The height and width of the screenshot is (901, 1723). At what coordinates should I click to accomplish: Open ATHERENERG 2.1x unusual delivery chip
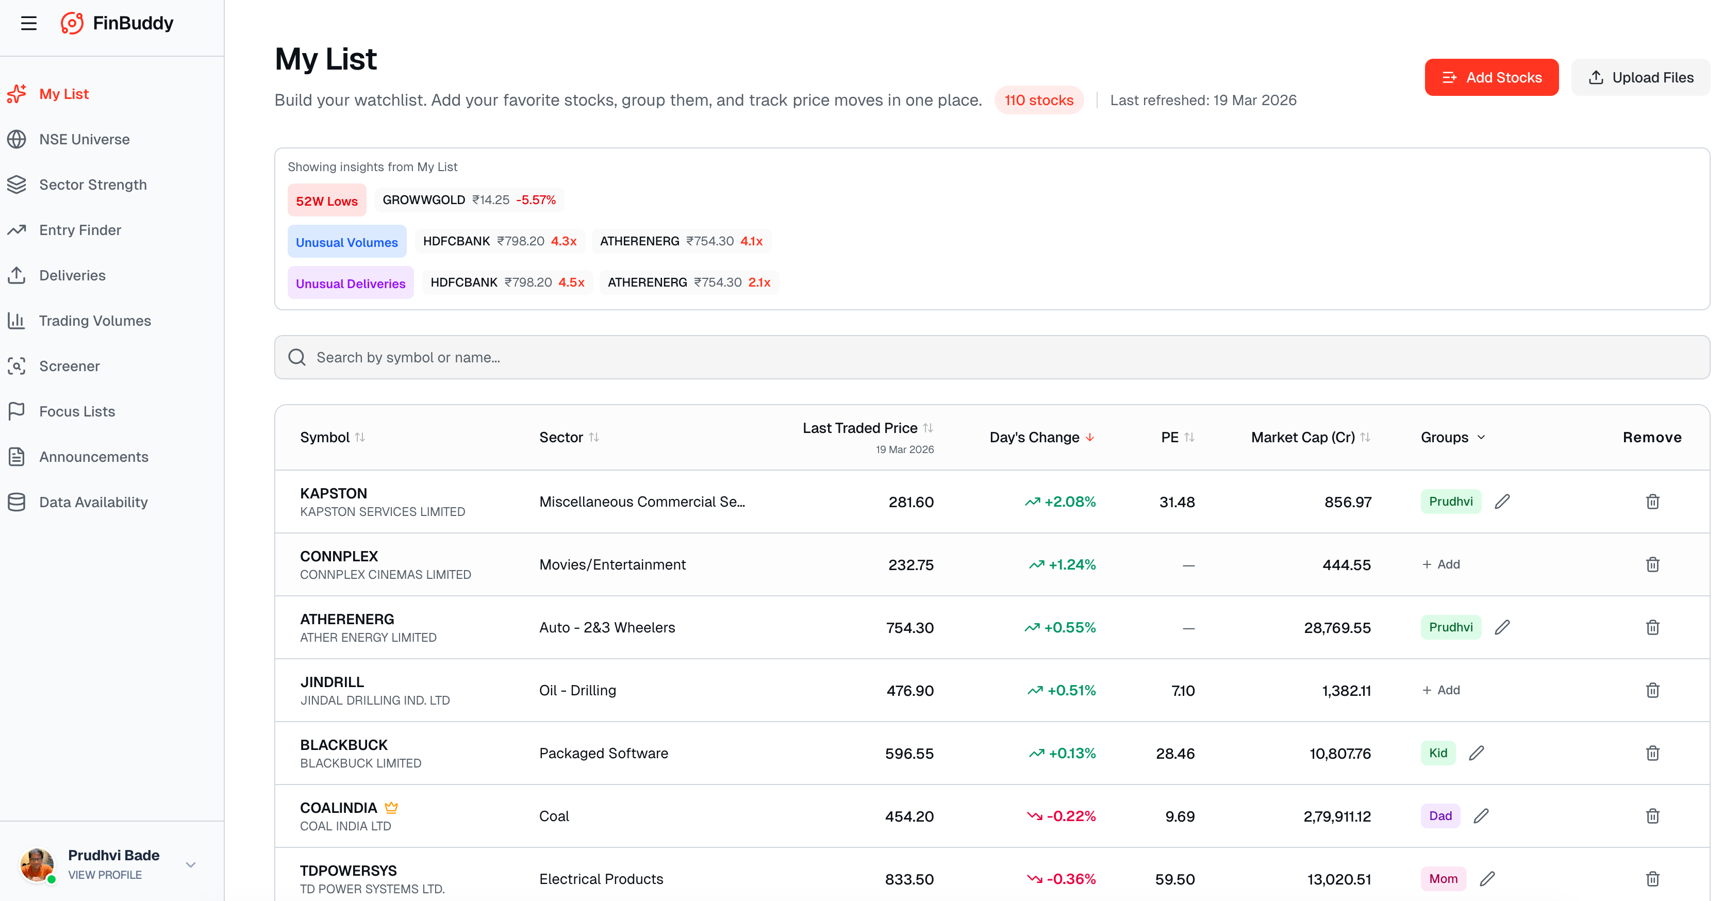point(690,283)
